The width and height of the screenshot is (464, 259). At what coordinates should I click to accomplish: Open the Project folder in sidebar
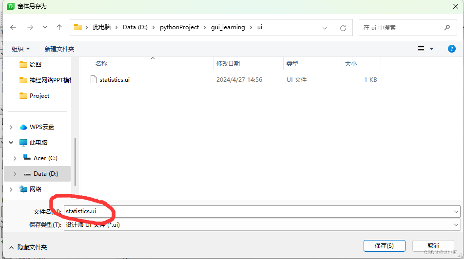(x=34, y=96)
